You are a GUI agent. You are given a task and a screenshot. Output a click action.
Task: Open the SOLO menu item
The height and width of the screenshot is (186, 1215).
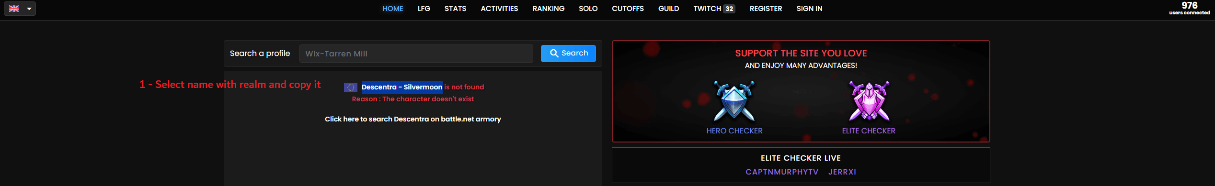[588, 9]
